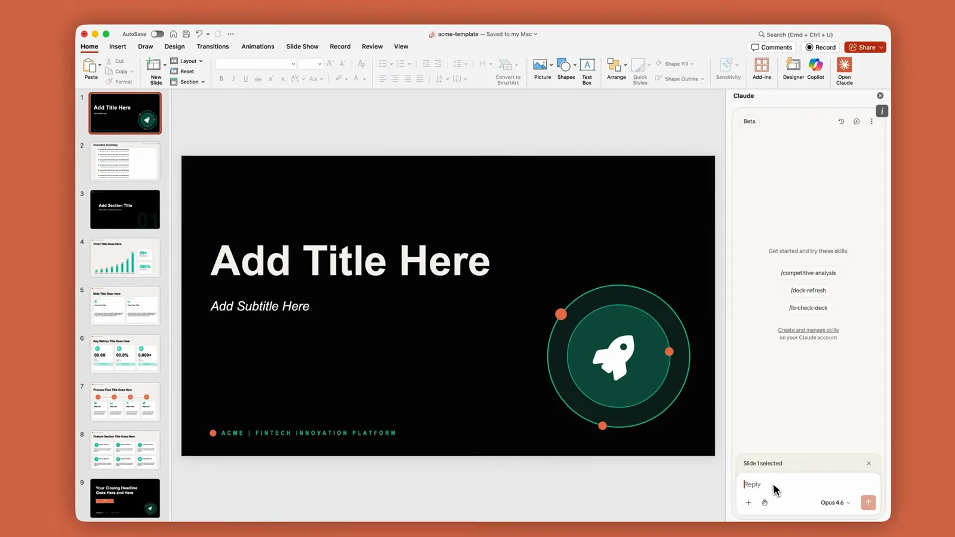Switch to the Design tab

[x=174, y=47]
